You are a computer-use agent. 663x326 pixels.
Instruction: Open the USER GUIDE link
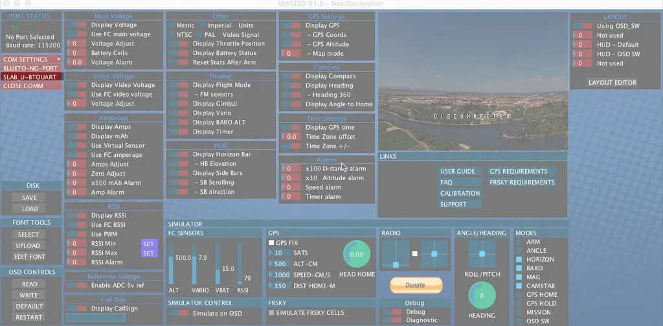pyautogui.click(x=458, y=172)
